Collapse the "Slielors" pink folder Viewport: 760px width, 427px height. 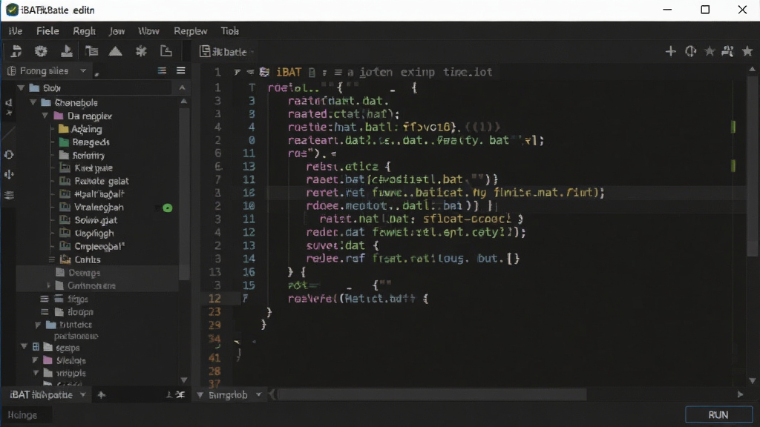[35, 360]
